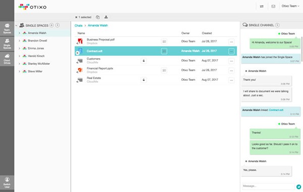This screenshot has height=192, width=303.
Task: Add a new Single Space with plus icon
Action: point(52,25)
